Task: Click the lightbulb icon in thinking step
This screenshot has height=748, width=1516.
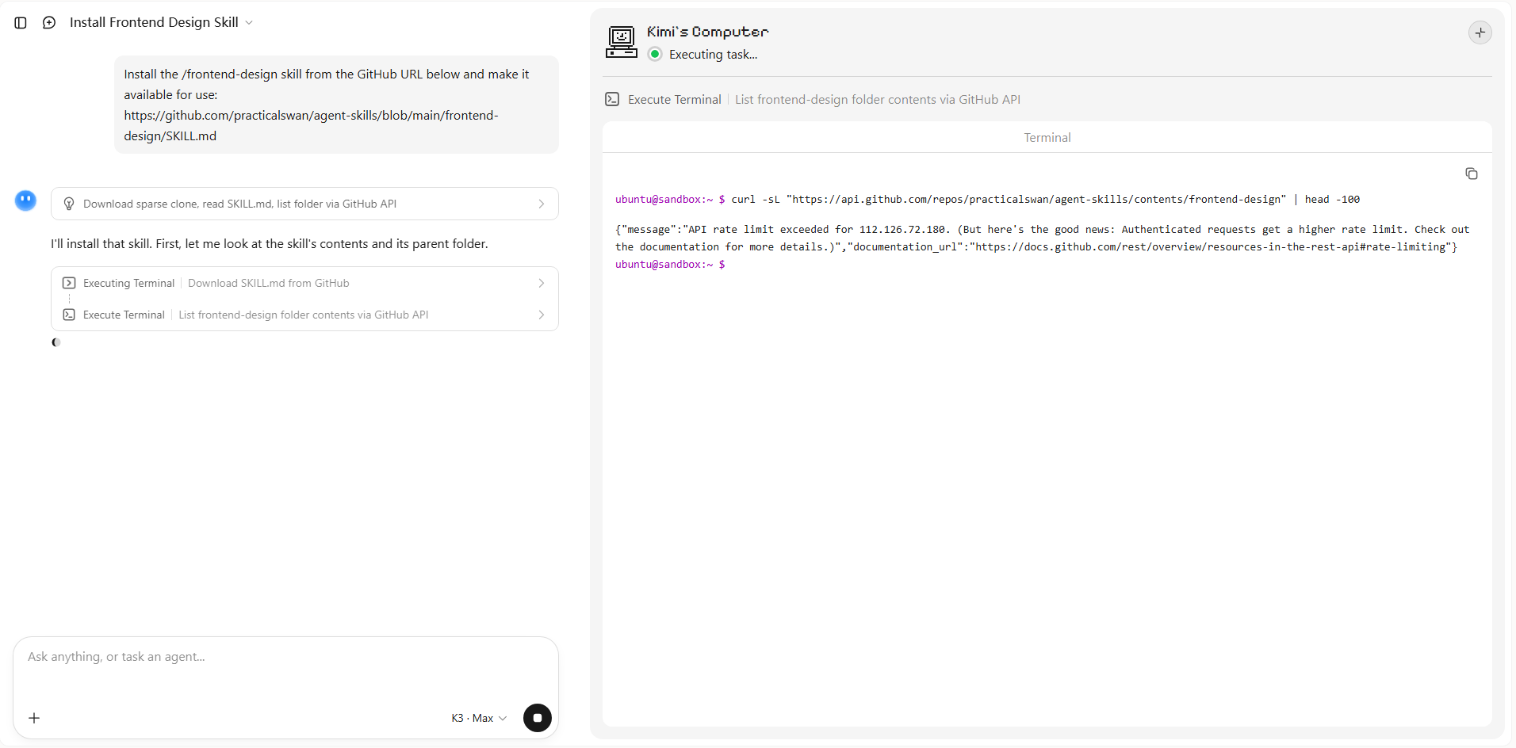Action: [69, 204]
